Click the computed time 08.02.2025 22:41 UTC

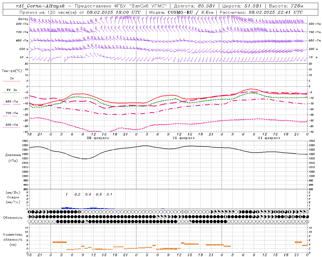click(276, 12)
